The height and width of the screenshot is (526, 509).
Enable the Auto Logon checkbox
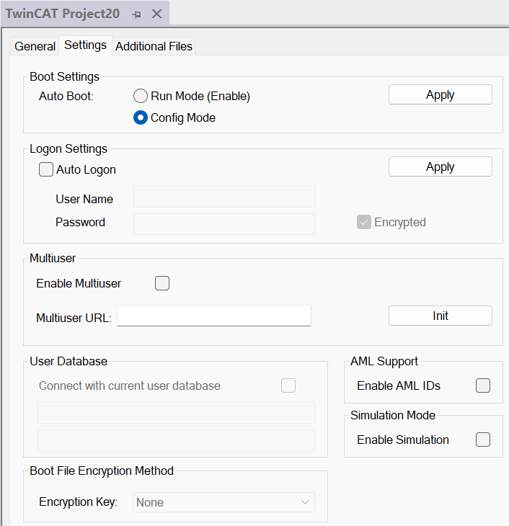point(46,169)
